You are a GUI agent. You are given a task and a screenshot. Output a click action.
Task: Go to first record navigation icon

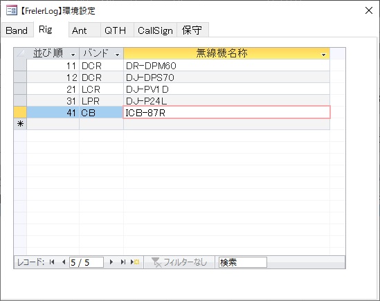click(x=52, y=262)
